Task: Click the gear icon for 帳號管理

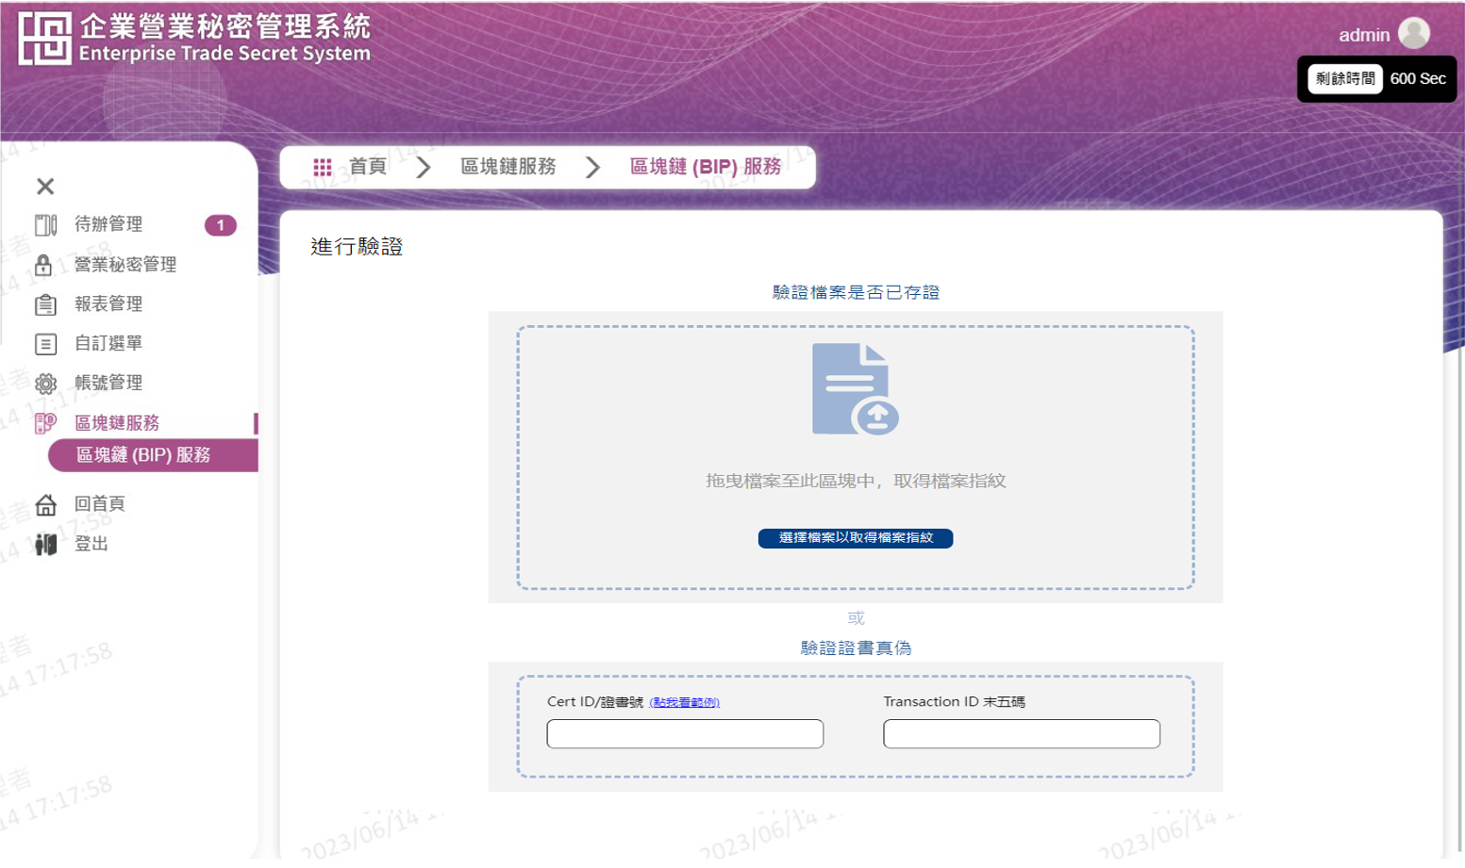Action: click(45, 384)
